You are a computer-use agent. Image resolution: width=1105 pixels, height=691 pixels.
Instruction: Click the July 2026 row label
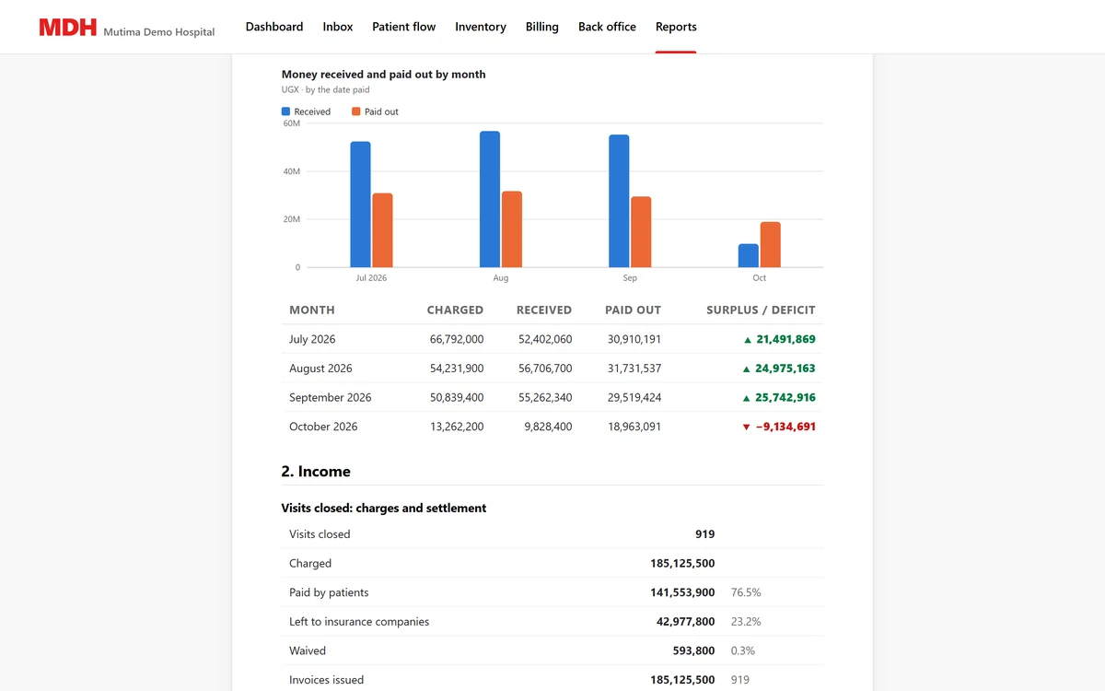(312, 339)
